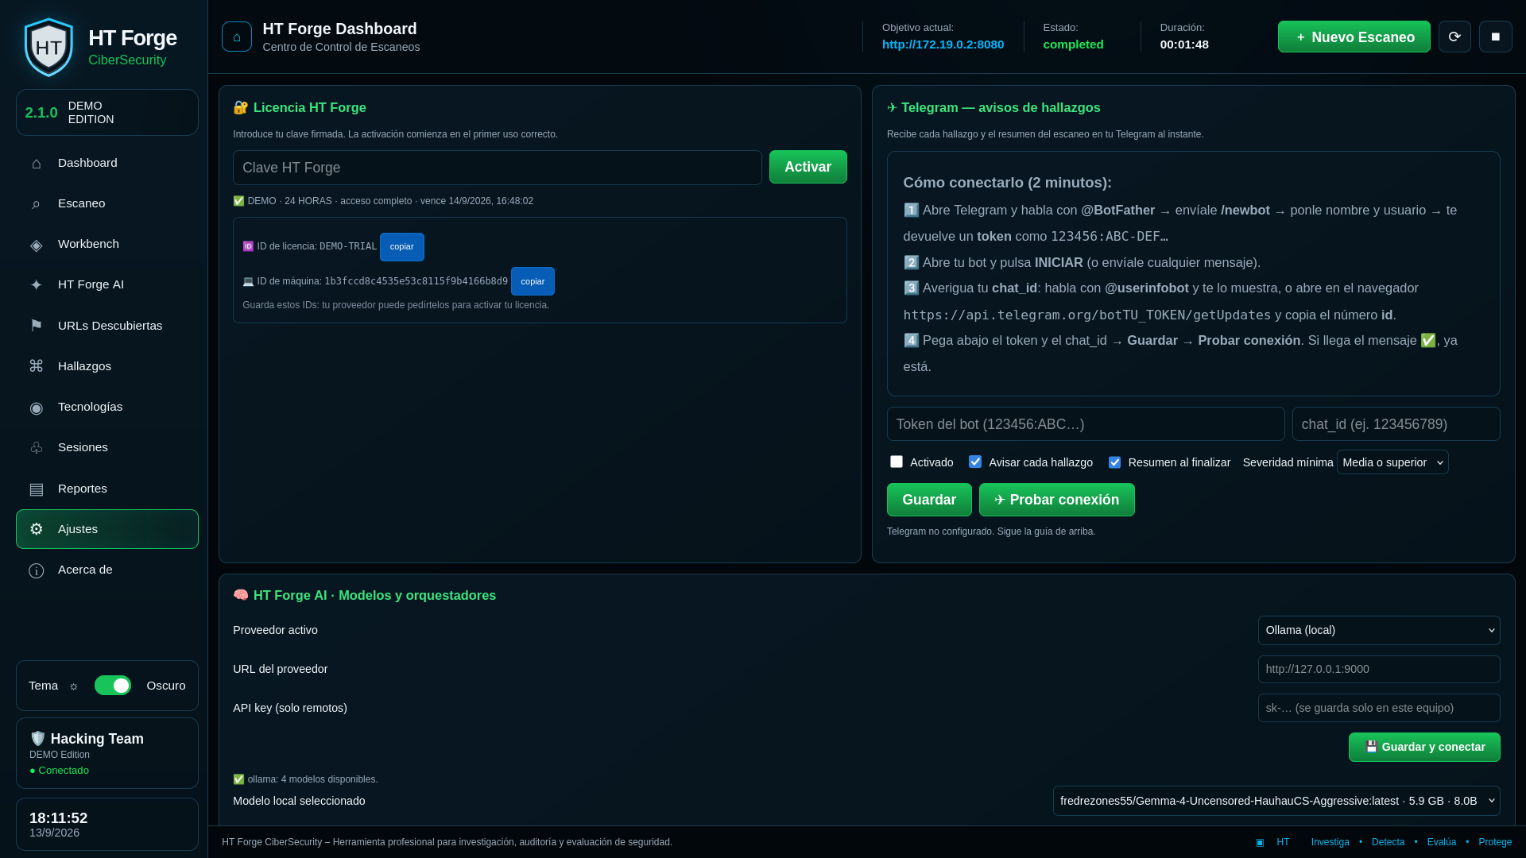Click the Hallazgos command-symbol icon
This screenshot has width=1526, height=858.
36,366
